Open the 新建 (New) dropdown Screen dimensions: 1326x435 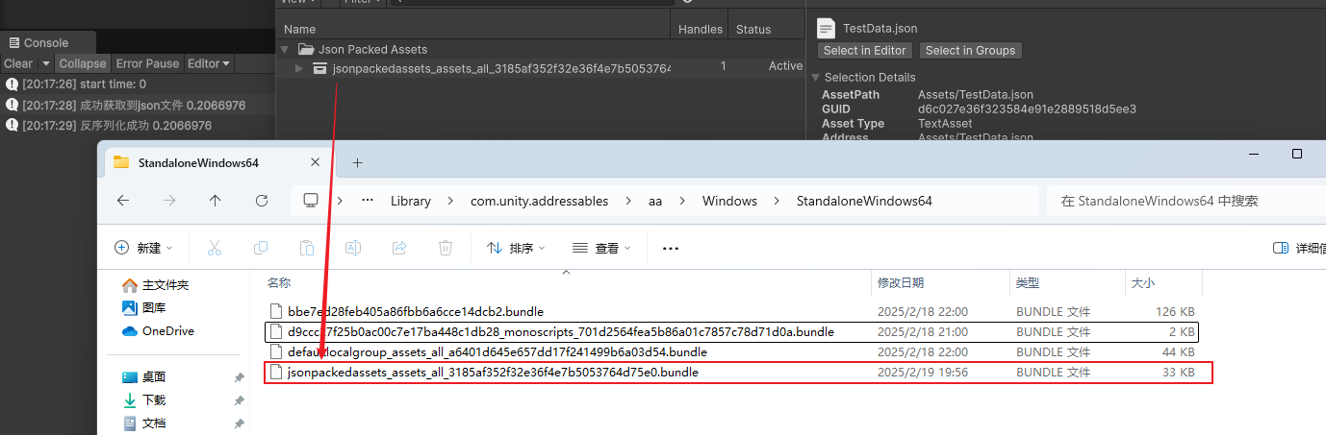click(x=143, y=248)
